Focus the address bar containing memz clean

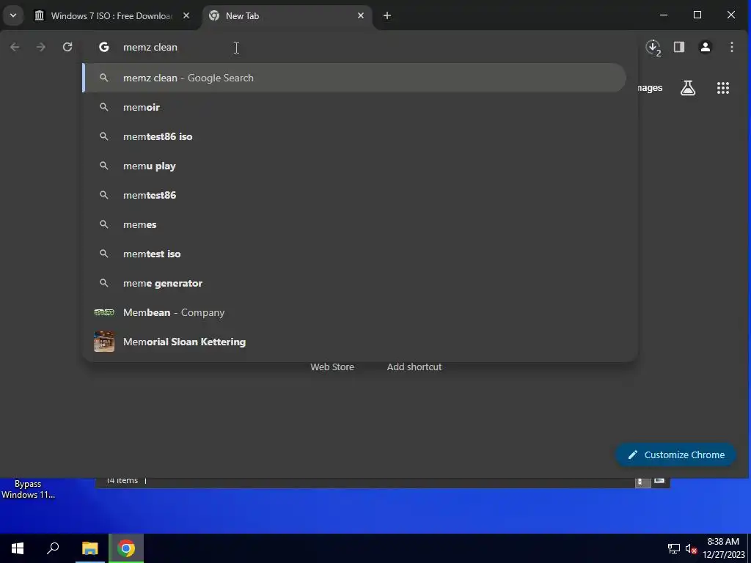[x=359, y=47]
